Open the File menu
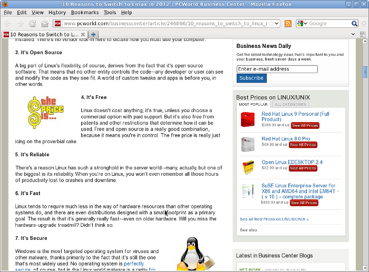Image resolution: width=369 pixels, height=272 pixels. click(x=8, y=13)
